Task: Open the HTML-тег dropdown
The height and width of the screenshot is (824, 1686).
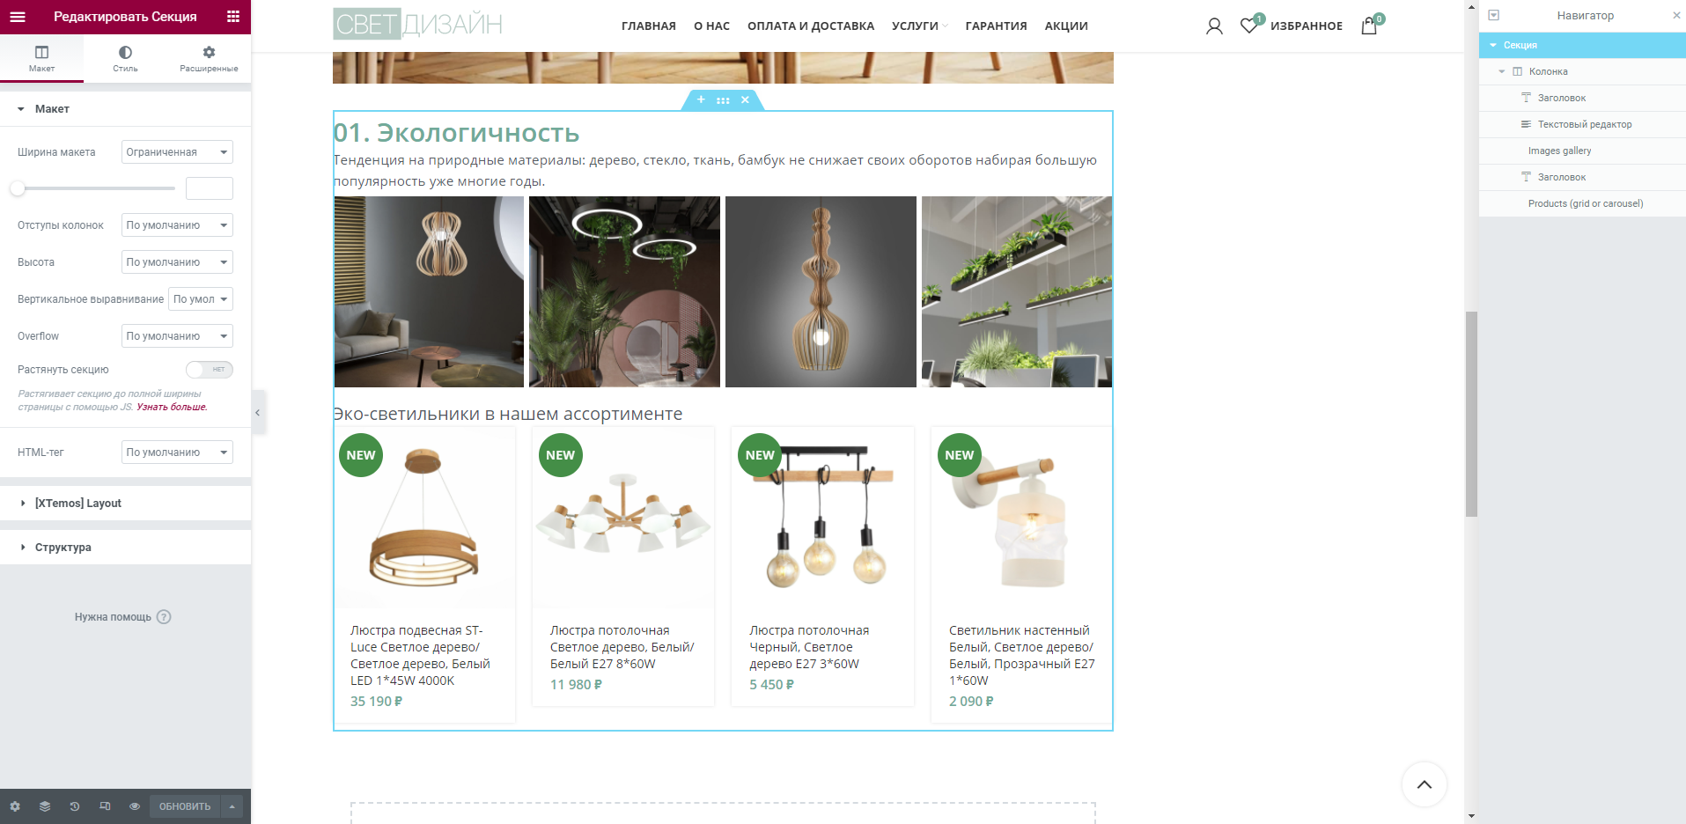Action: pos(177,452)
